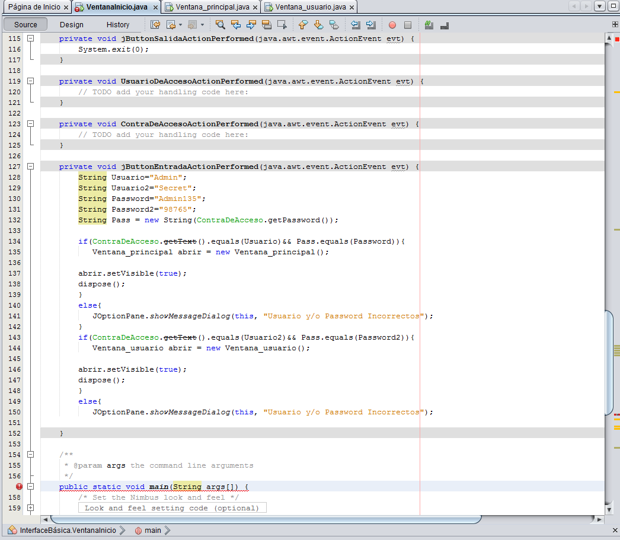
Task: Click the main breadcrumb item
Action: (x=152, y=531)
